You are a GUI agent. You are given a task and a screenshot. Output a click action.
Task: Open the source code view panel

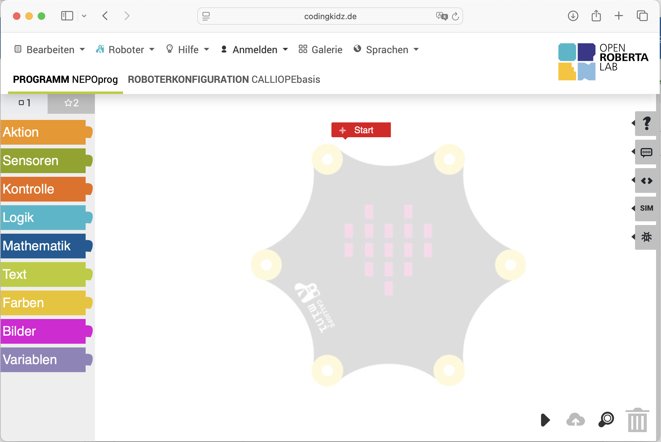coord(646,181)
